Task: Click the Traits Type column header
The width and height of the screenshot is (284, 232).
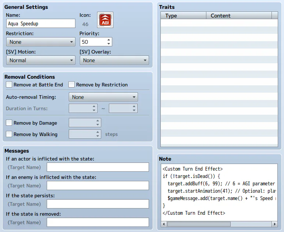Action: tap(184, 15)
